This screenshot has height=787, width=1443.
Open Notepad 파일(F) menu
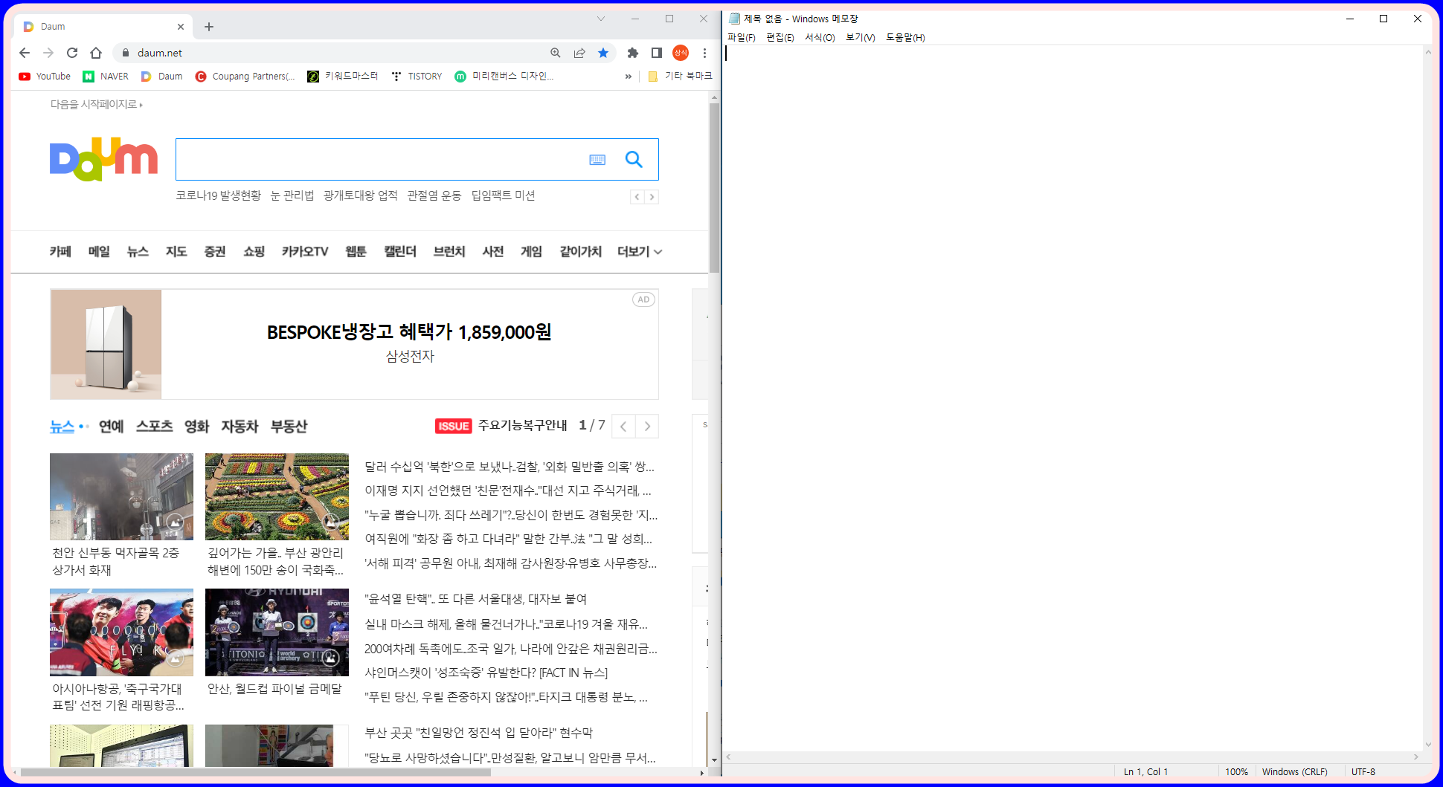pos(742,37)
